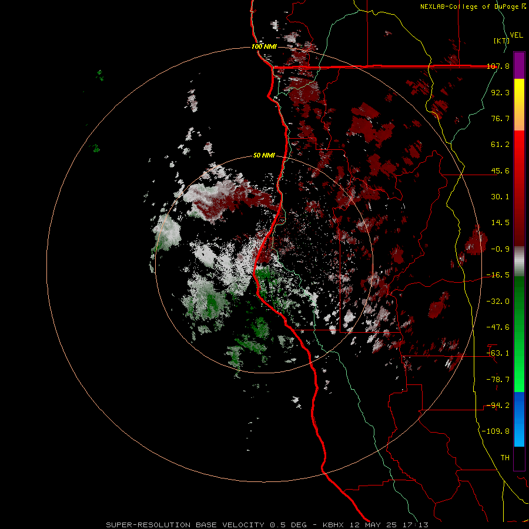Select the 14.5 legend value
529x529 pixels.
coord(500,223)
